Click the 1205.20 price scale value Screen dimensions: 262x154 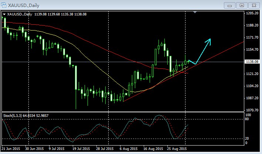(252, 13)
